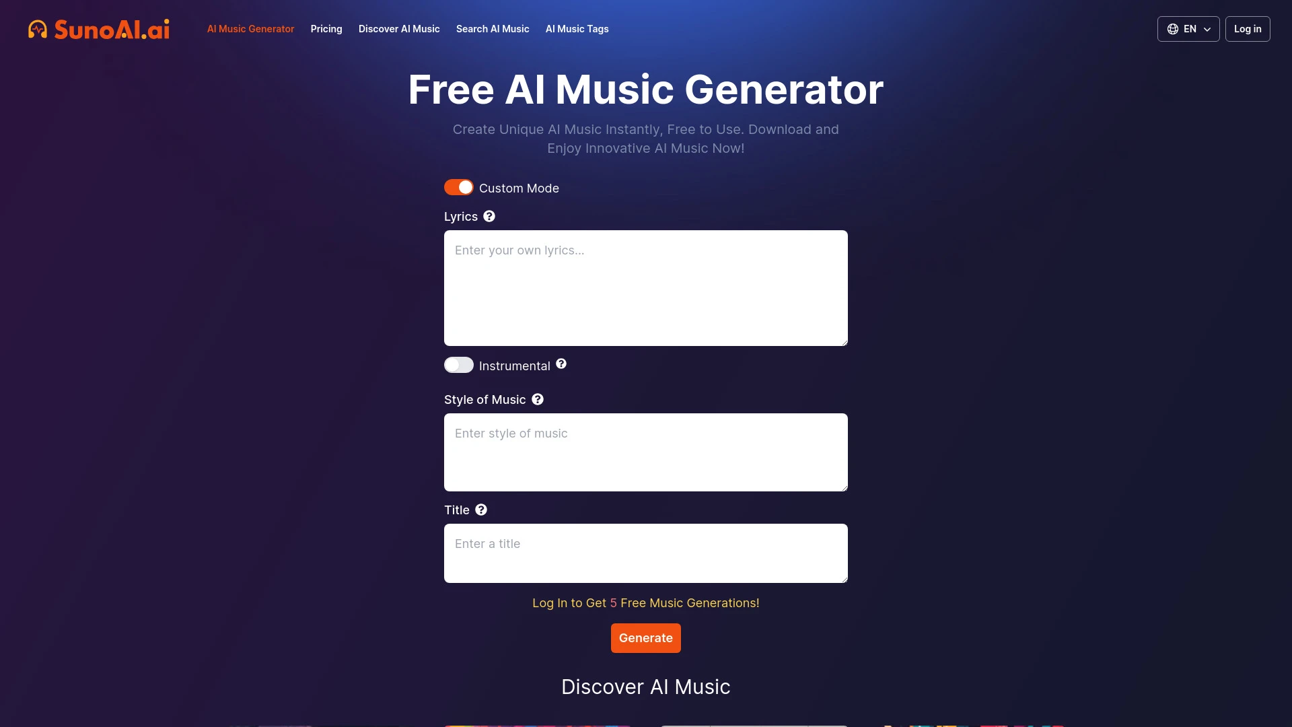The width and height of the screenshot is (1292, 727).
Task: Click the Log in button top right
Action: 1248,28
